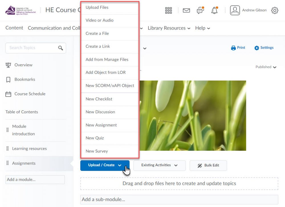Choose Upload Files from the menu

tap(110, 8)
